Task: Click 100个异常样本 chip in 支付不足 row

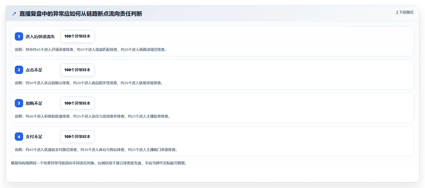Action: point(77,137)
